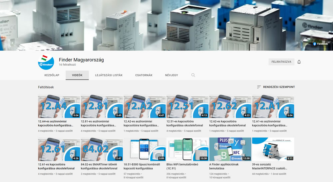Click the Finder Magyarország channel name
Image resolution: width=333 pixels, height=182 pixels.
[x=81, y=60]
